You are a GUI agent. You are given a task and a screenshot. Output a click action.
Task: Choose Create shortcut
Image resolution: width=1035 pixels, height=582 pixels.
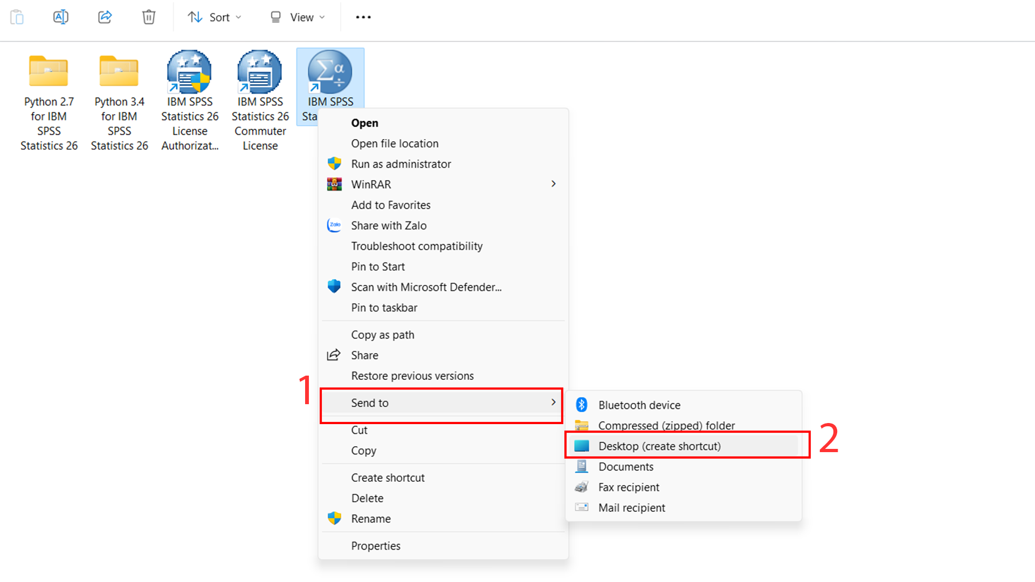pos(443,477)
